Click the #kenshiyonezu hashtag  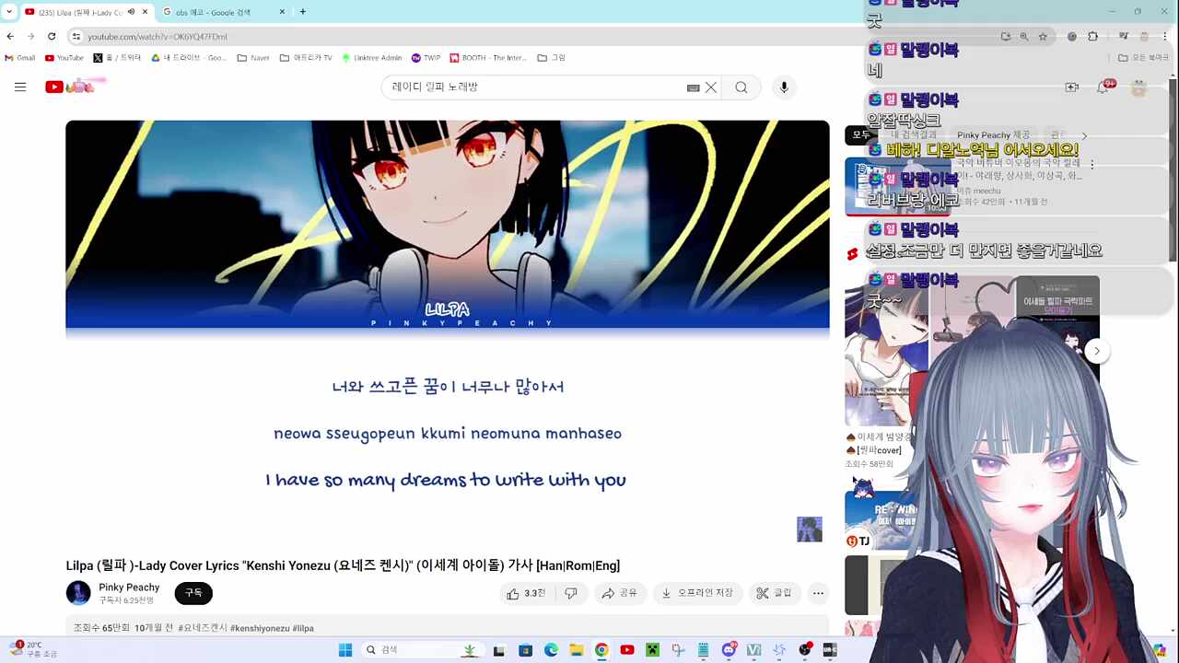[260, 628]
